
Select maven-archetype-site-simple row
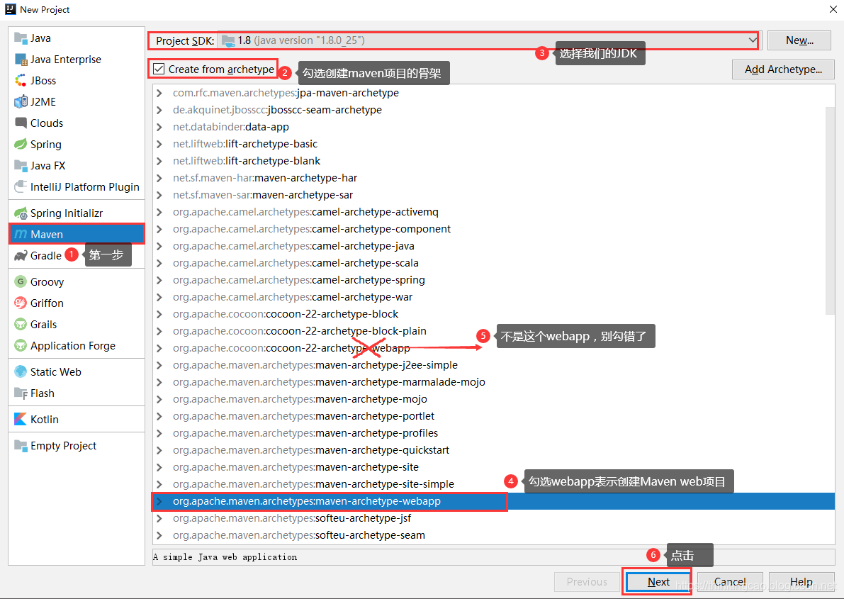point(493,483)
